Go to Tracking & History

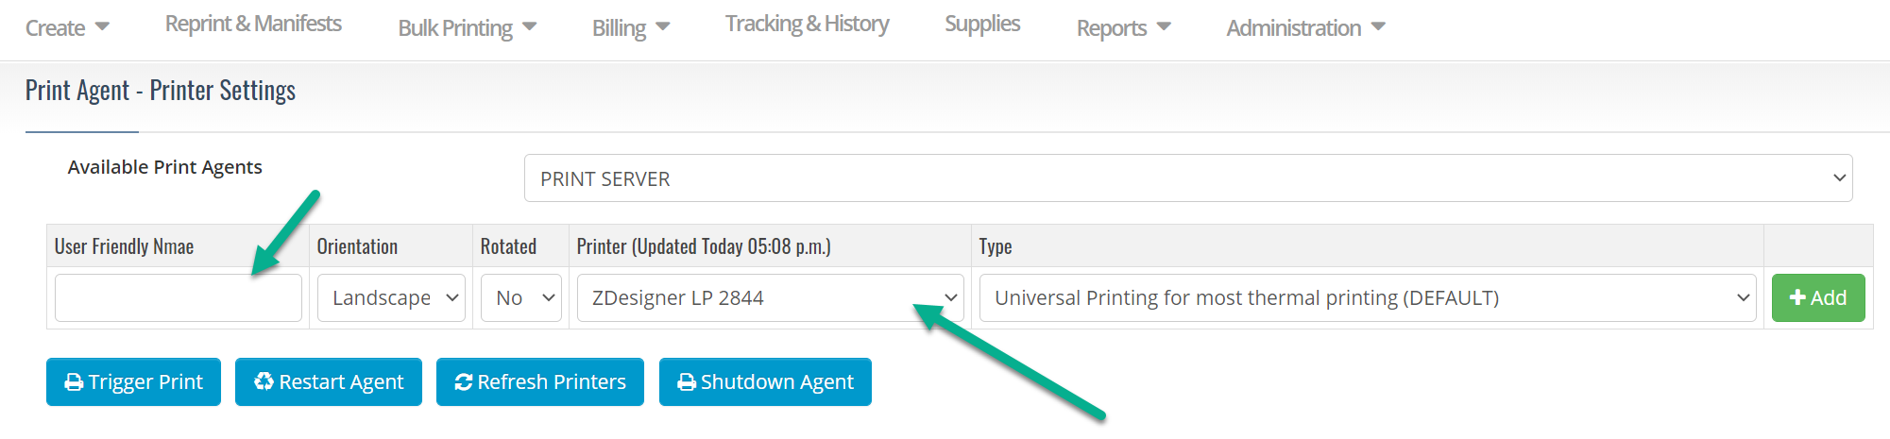coord(807,25)
